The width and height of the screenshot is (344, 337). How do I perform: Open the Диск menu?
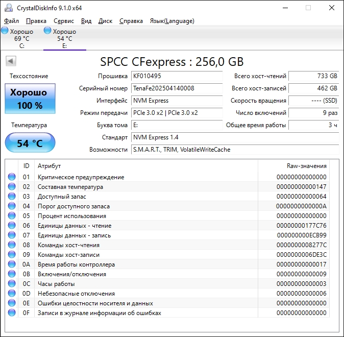[105, 21]
